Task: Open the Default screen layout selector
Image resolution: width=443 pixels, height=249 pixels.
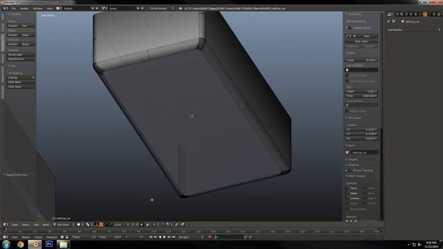Action: point(76,8)
